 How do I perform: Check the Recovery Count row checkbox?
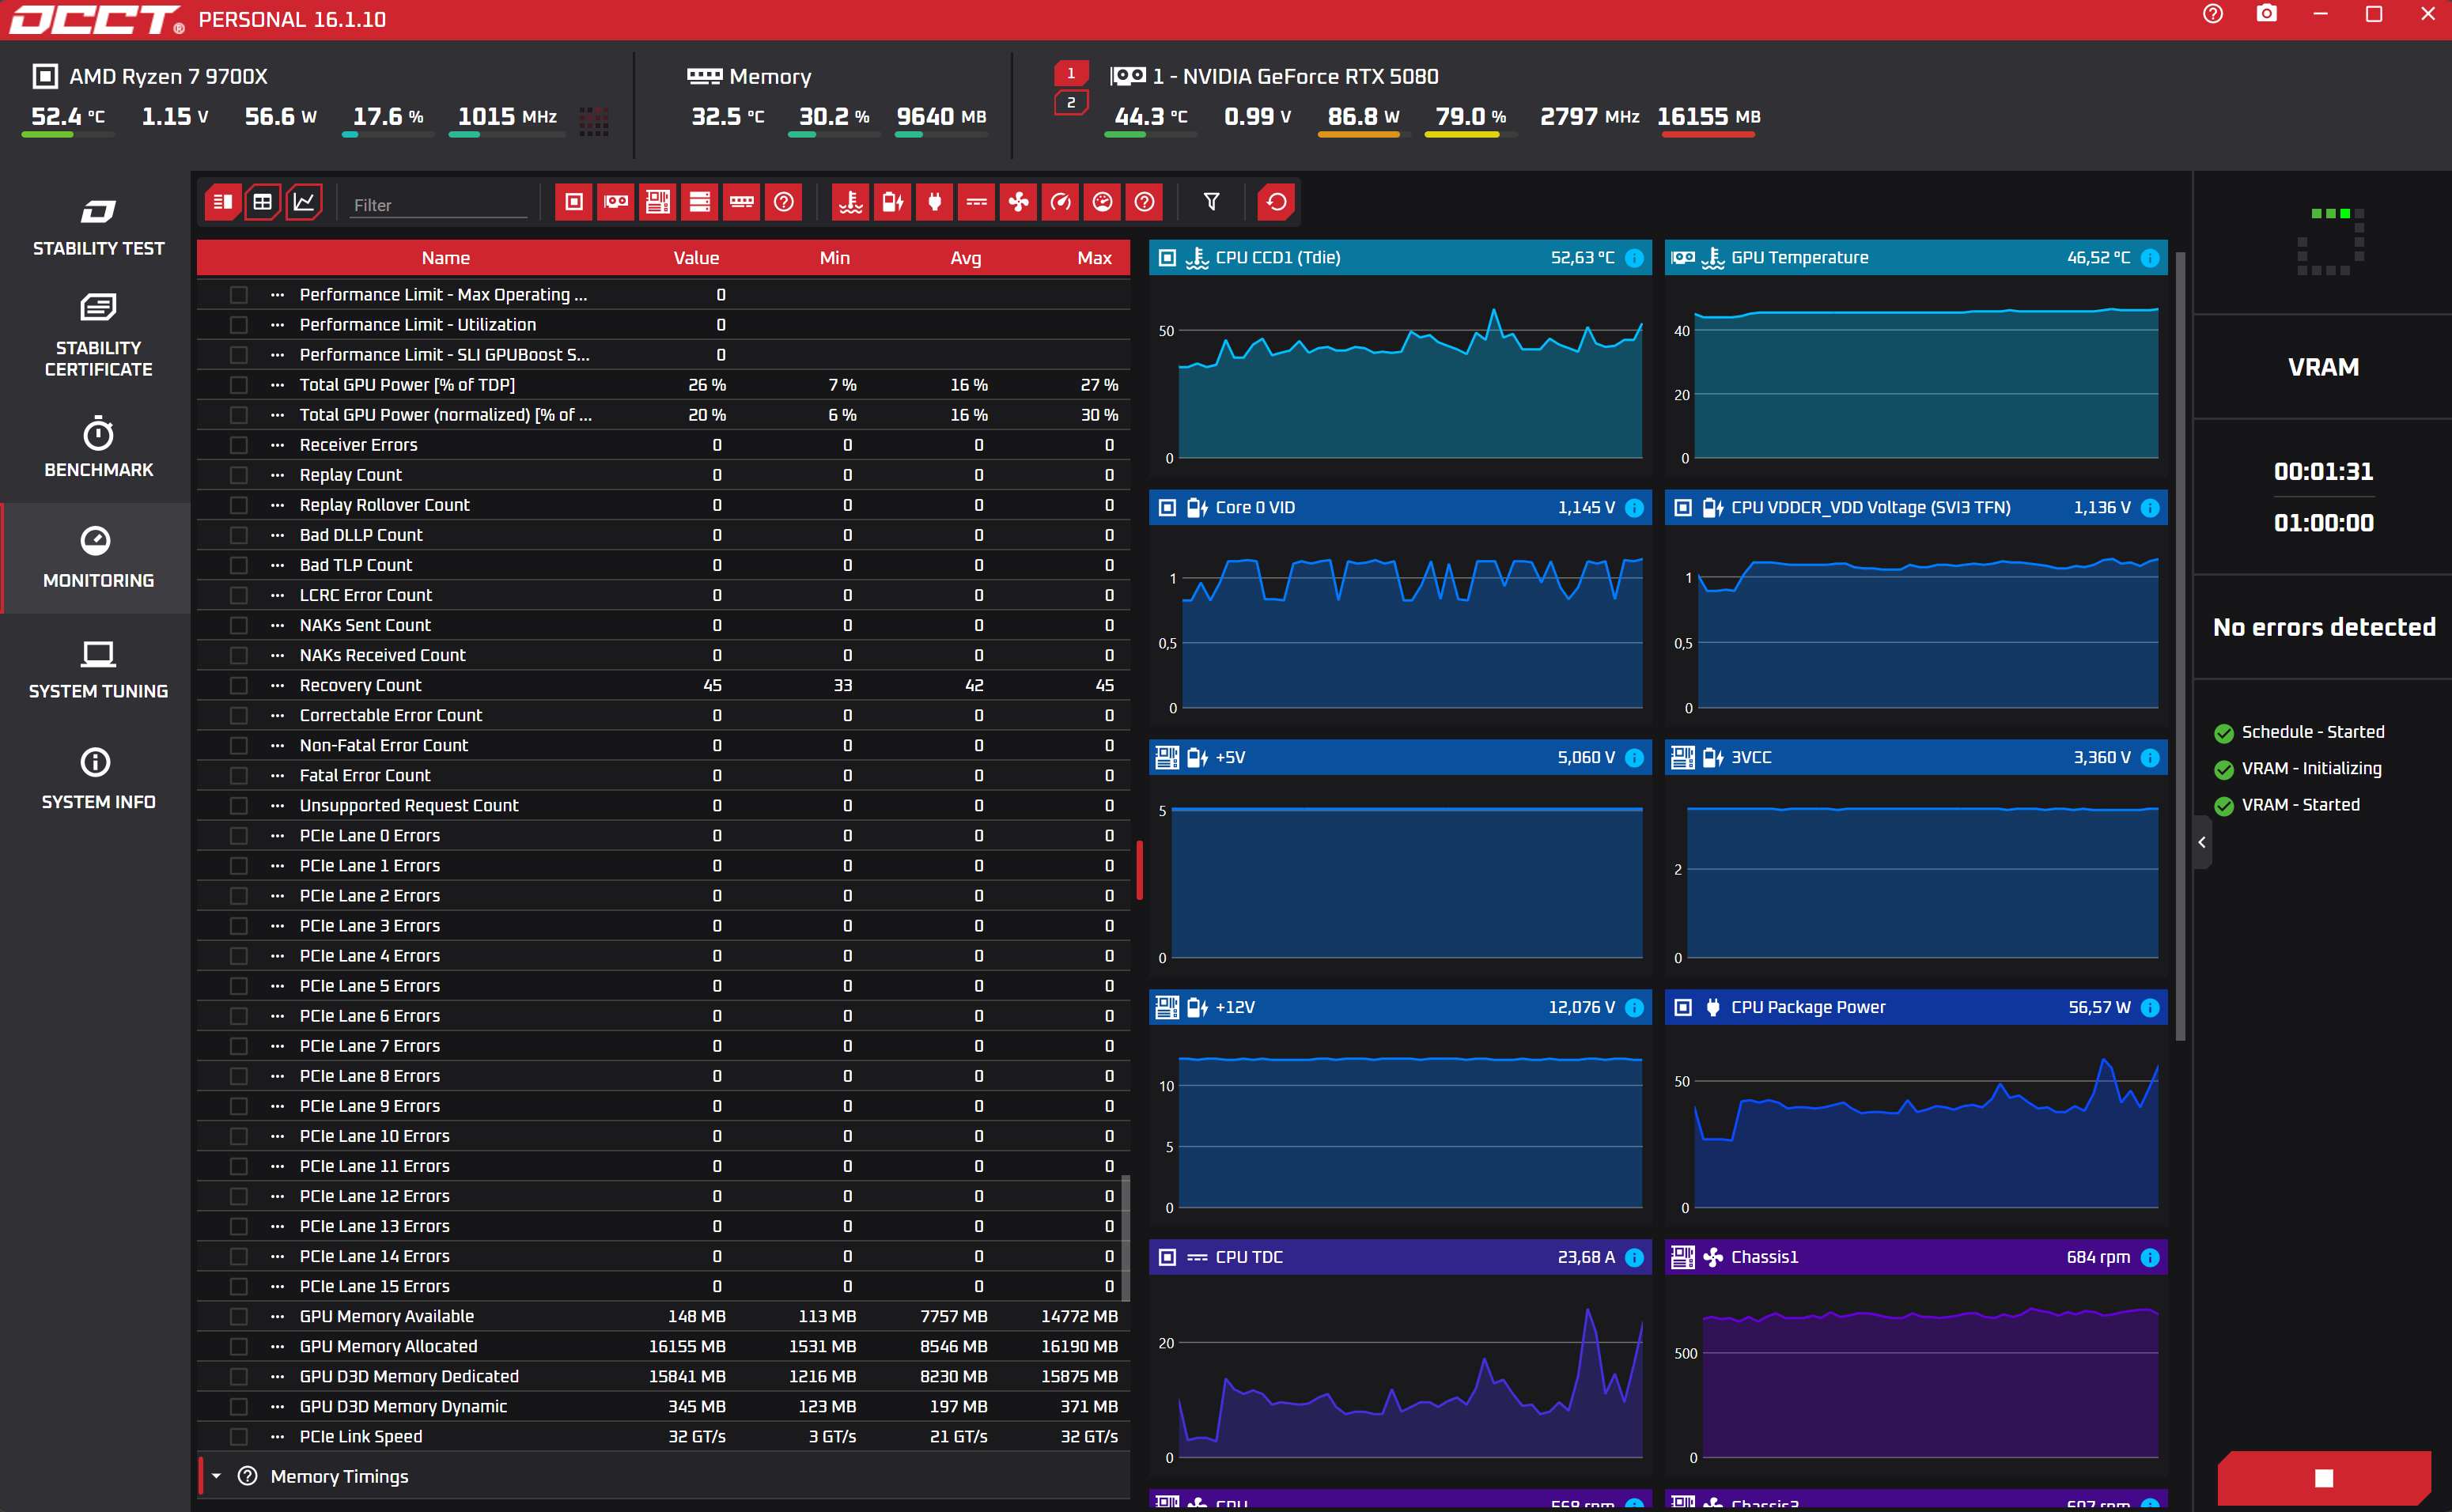tap(238, 685)
